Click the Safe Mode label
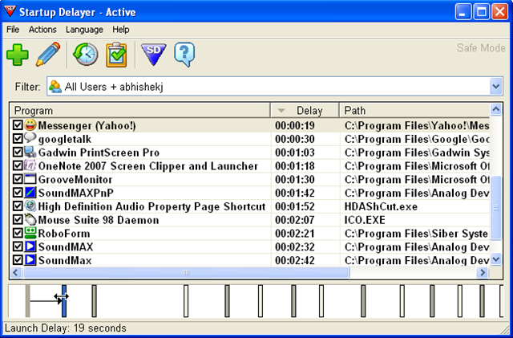The width and height of the screenshot is (513, 338). [481, 48]
